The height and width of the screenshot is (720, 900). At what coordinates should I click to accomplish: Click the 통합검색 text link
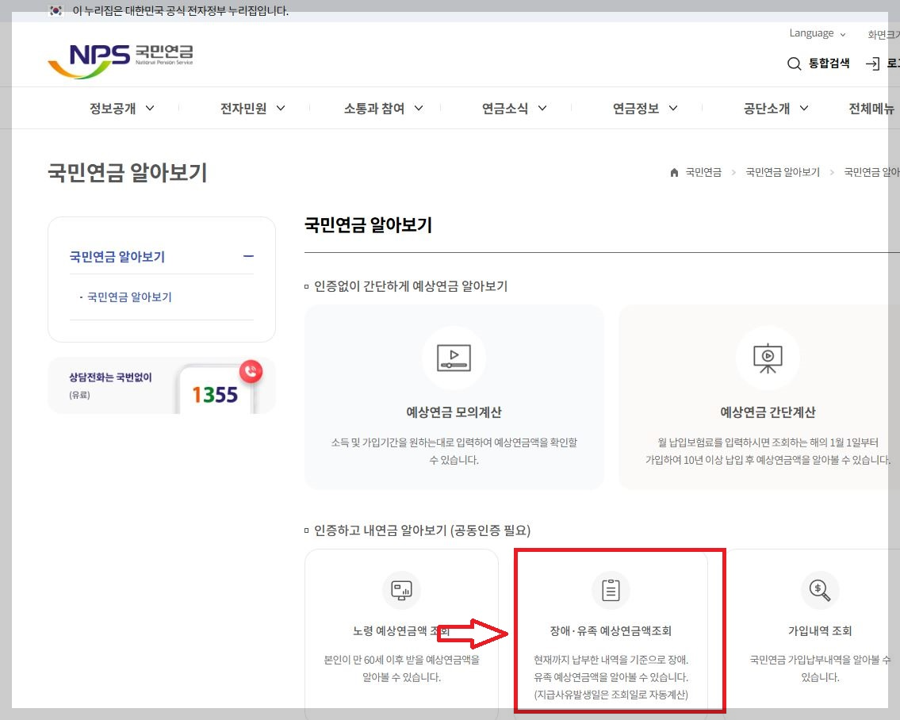point(829,63)
